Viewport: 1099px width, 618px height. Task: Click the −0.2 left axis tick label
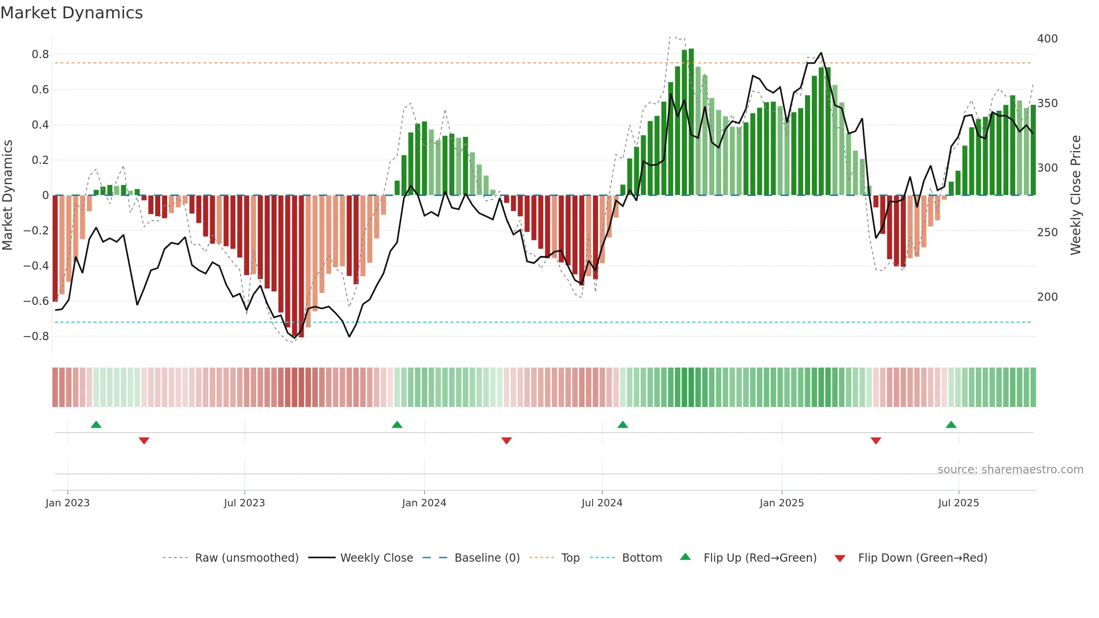pyautogui.click(x=36, y=231)
